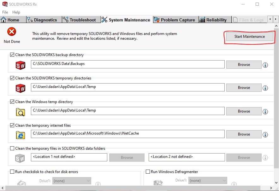Click the red Not Done status icon
279x191 pixels.
tap(12, 32)
